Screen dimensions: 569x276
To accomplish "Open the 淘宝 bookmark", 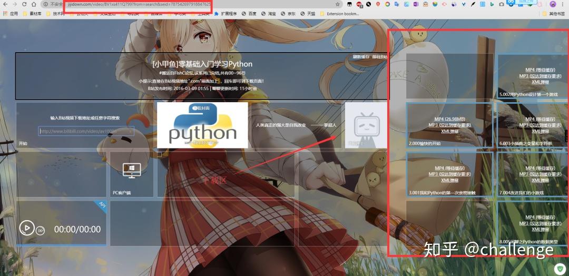I will coord(269,14).
